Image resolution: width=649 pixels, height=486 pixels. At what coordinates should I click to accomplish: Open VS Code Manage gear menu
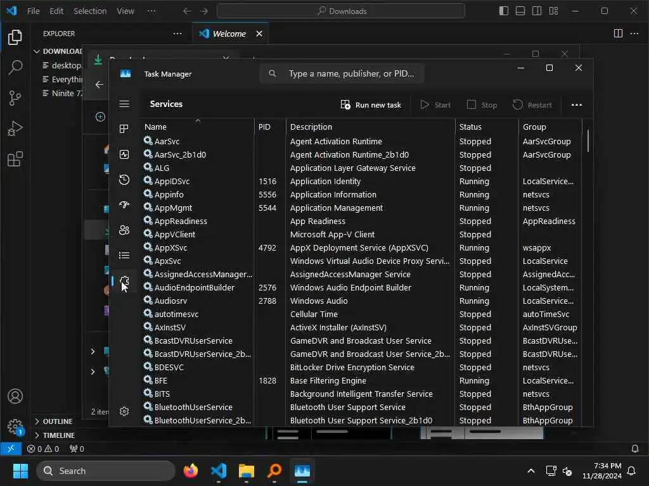[x=15, y=427]
